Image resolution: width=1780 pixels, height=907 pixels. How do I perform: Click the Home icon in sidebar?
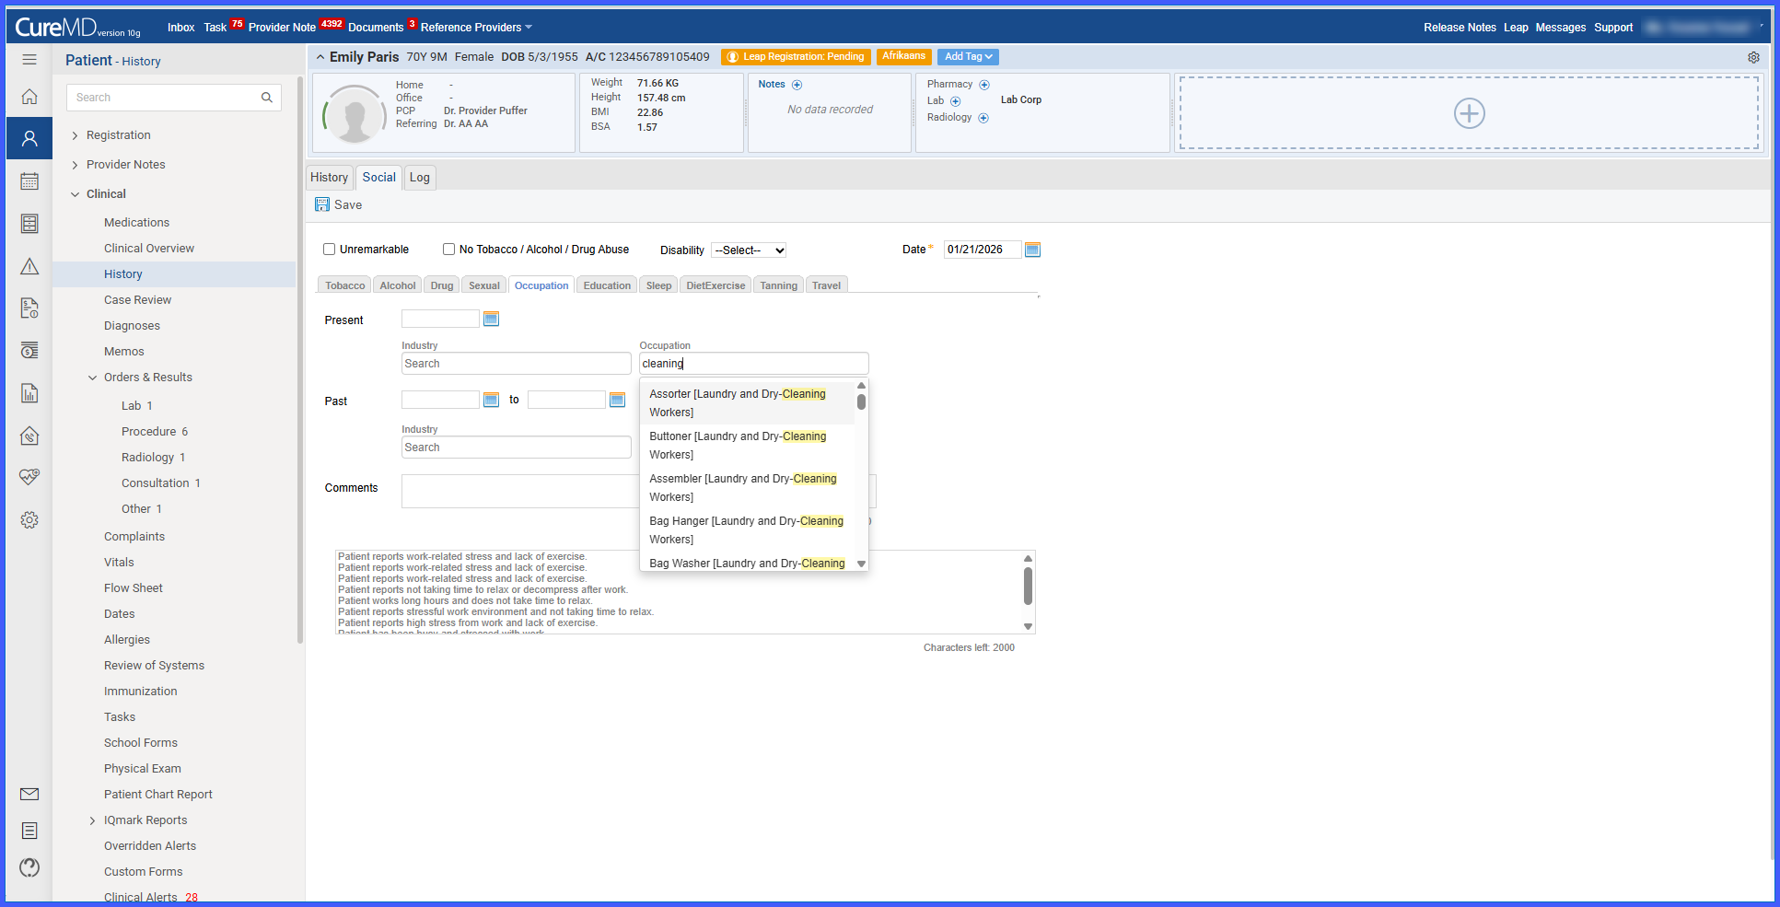(29, 97)
